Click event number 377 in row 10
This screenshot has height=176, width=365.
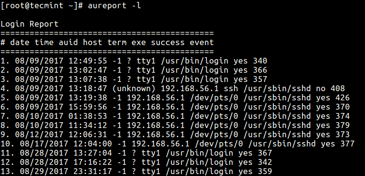(348, 144)
